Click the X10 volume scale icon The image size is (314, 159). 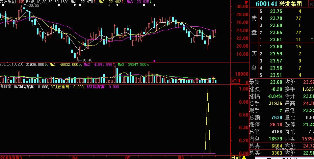click(x=235, y=81)
